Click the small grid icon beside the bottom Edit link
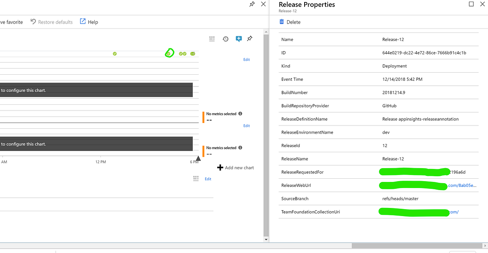Image resolution: width=488 pixels, height=253 pixels. [x=196, y=178]
